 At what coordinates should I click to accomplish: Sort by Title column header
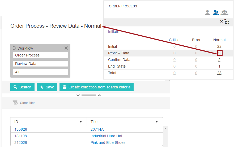tap(94, 122)
